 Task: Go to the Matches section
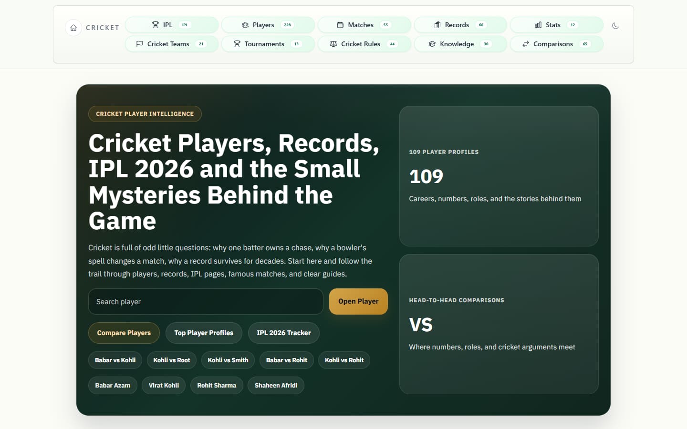pyautogui.click(x=364, y=25)
